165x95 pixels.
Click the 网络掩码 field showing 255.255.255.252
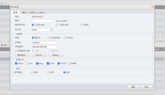coord(44,47)
